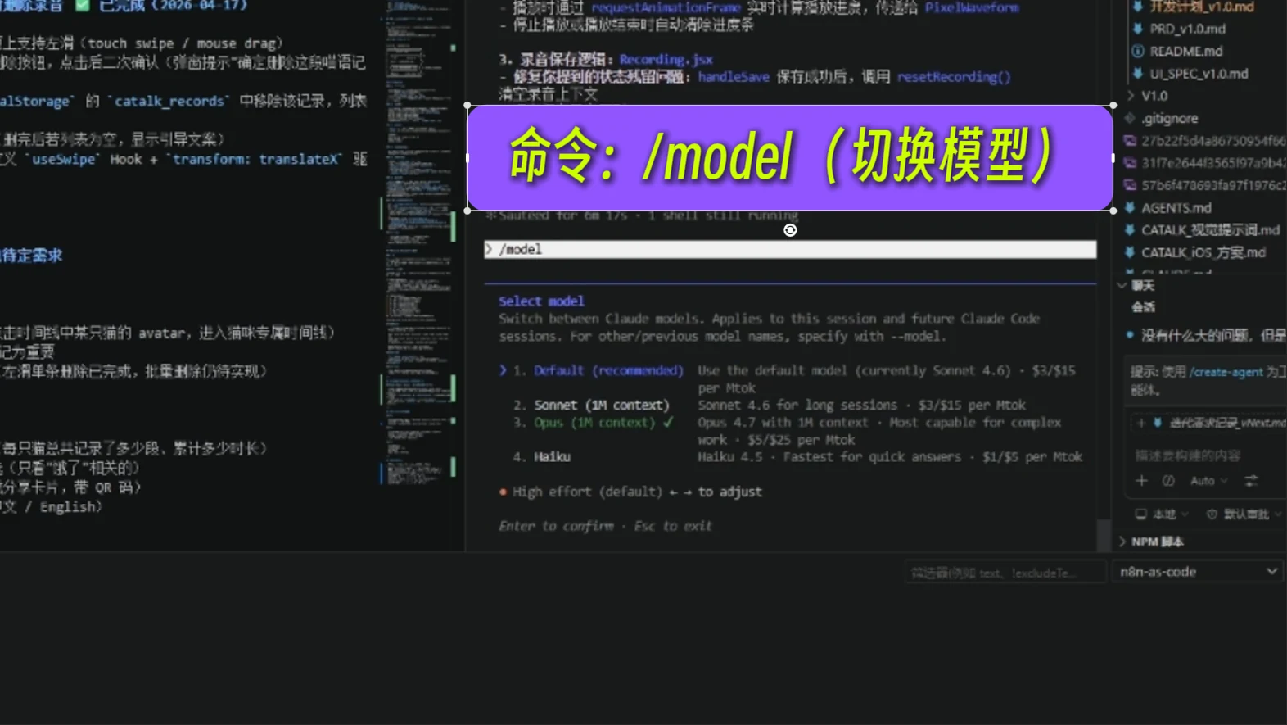This screenshot has width=1287, height=725.
Task: Click the blue dot session indicator
Action: 1130,334
